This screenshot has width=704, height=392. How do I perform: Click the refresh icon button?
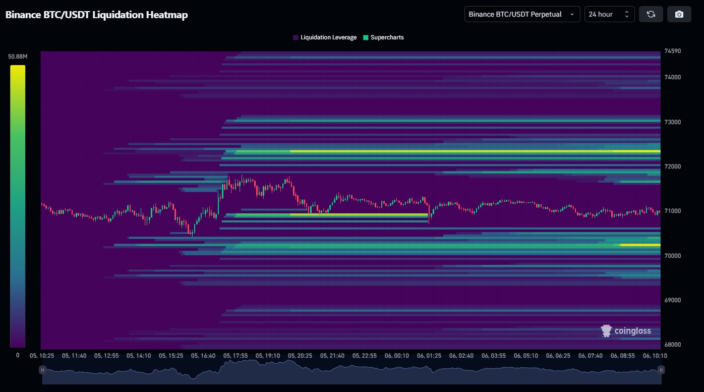(x=651, y=14)
